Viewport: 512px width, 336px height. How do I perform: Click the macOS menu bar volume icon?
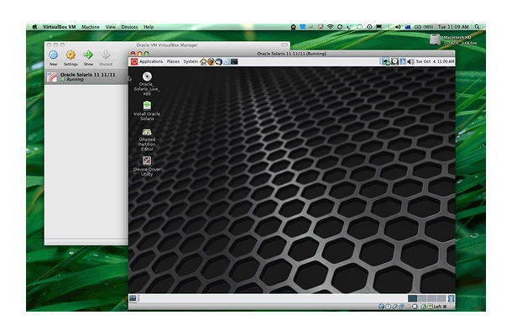[x=398, y=27]
